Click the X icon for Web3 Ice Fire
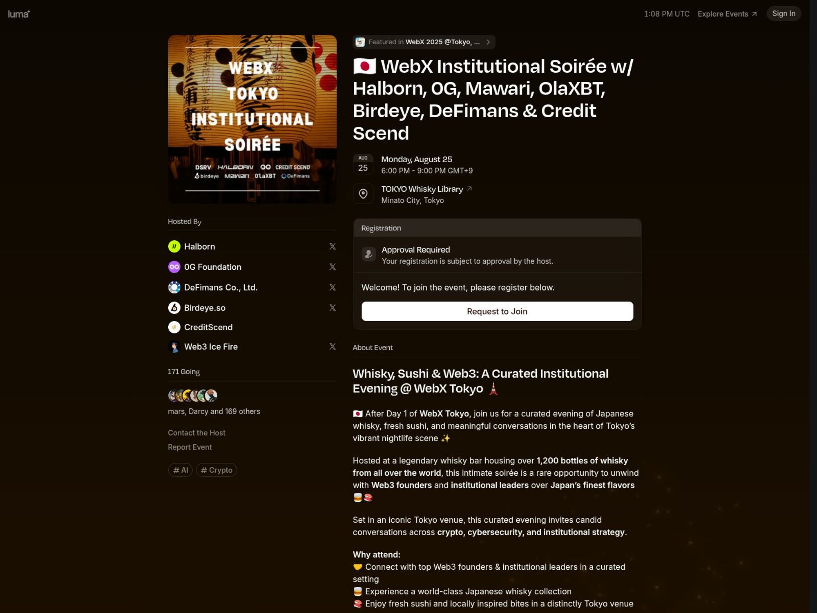 pyautogui.click(x=333, y=346)
